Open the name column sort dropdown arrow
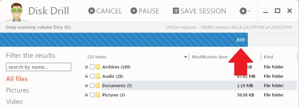 (186, 57)
